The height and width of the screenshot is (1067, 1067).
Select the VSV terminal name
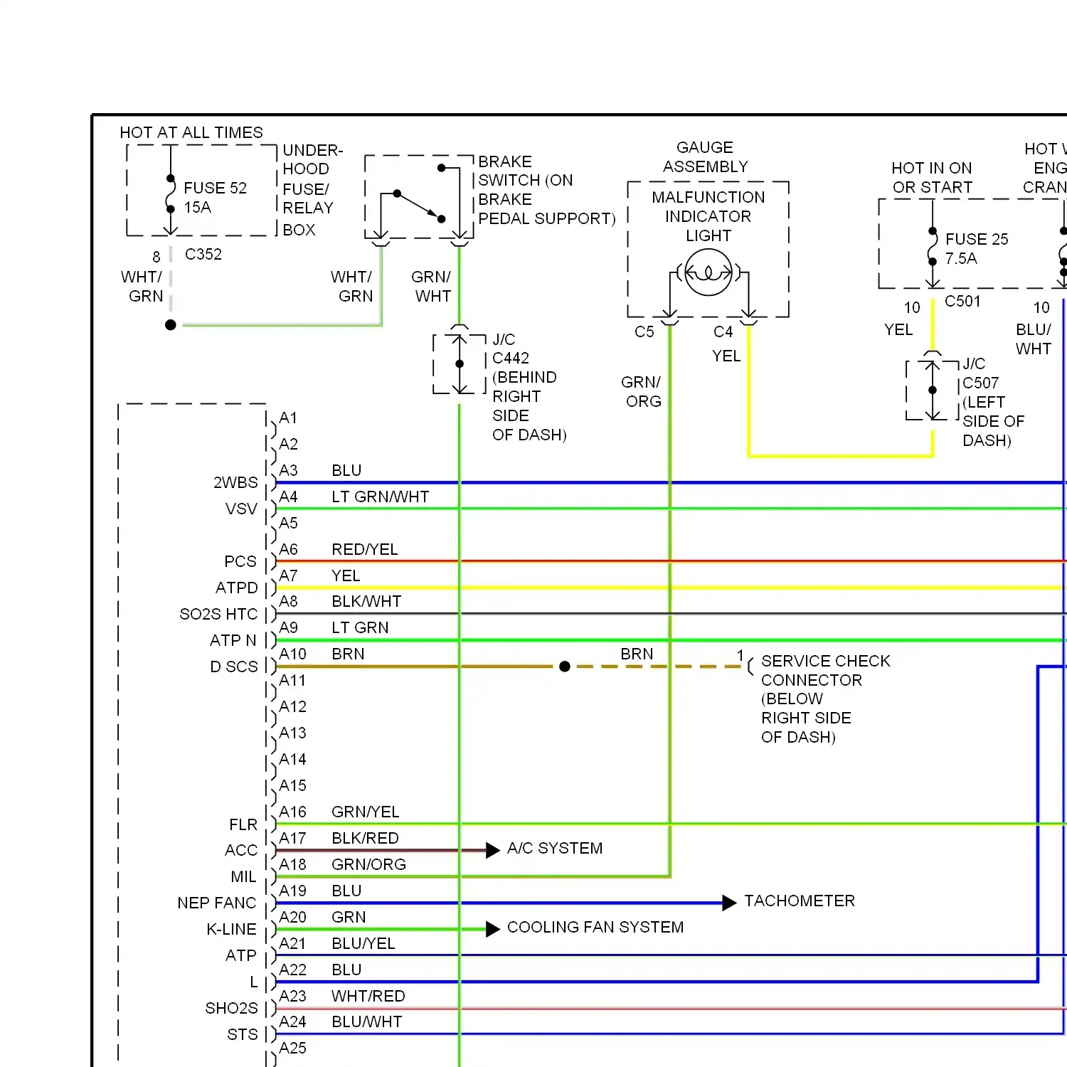pos(241,509)
